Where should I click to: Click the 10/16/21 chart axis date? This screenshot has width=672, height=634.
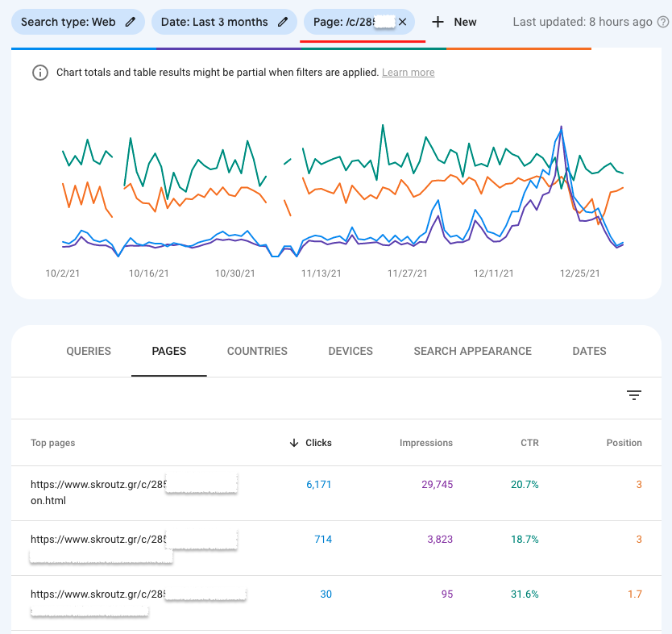point(149,273)
